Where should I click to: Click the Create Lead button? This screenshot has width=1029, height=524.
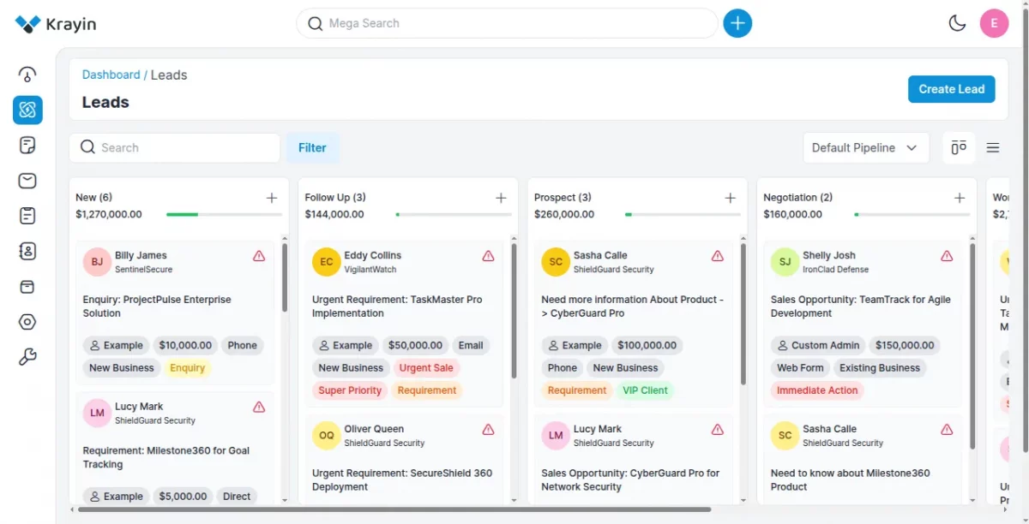(x=952, y=89)
